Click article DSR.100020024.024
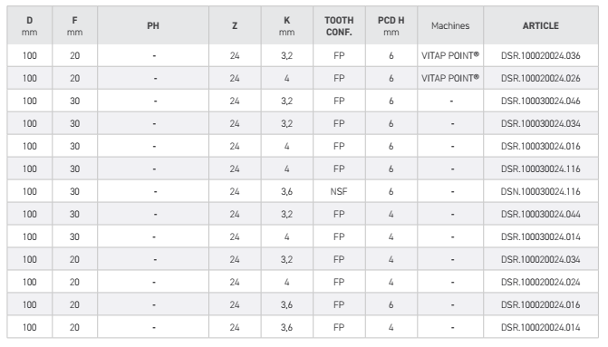 pyautogui.click(x=541, y=282)
